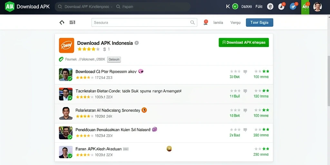Click the small gray Oeisuin button
This screenshot has height=165, width=330.
[114, 59]
